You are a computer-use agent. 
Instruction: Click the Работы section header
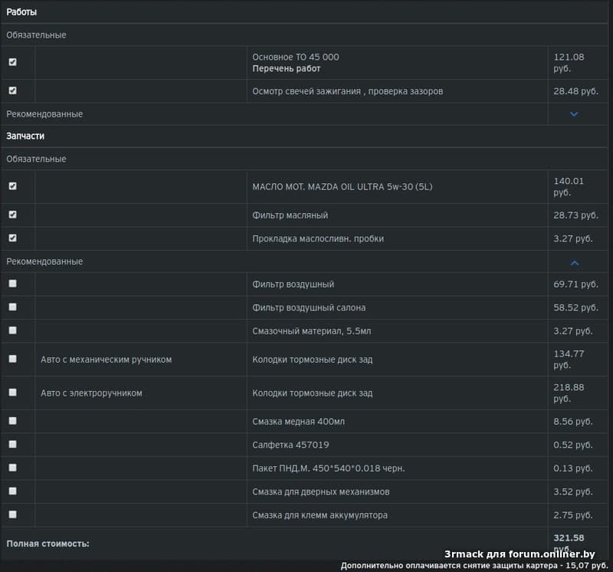pyautogui.click(x=21, y=12)
